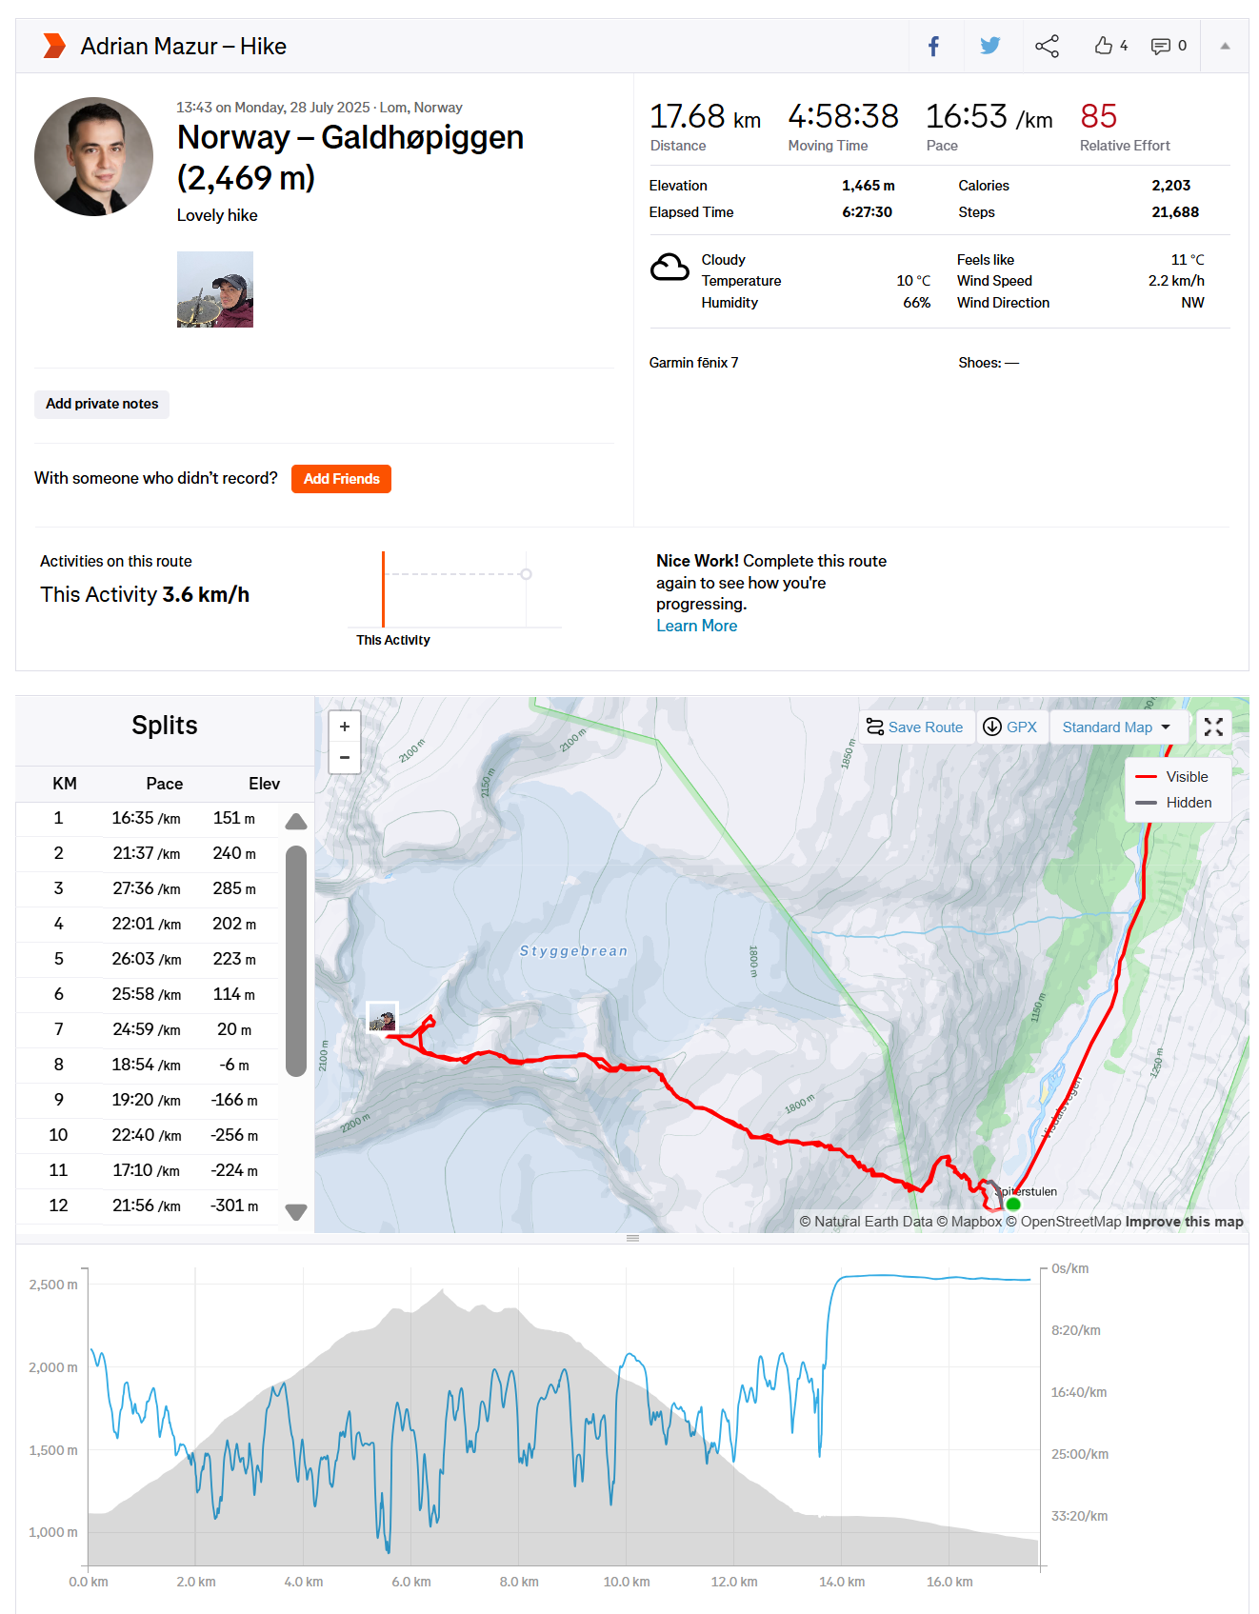Image resolution: width=1259 pixels, height=1614 pixels.
Task: Open the Standard Map dropdown
Action: pyautogui.click(x=1116, y=727)
